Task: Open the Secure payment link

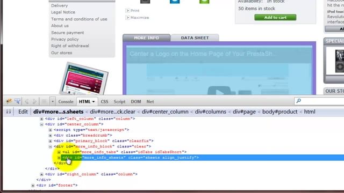Action: click(68, 33)
